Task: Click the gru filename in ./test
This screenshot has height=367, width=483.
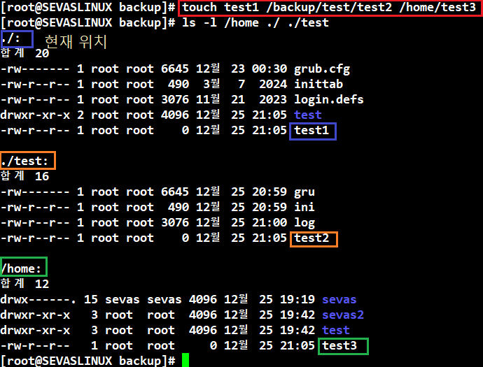Action: pyautogui.click(x=304, y=192)
